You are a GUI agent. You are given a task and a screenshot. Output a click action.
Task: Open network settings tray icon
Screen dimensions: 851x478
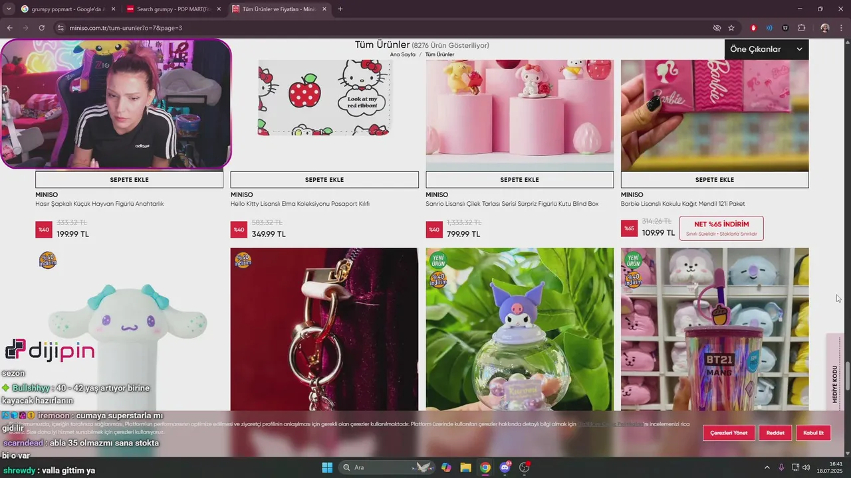tap(795, 467)
